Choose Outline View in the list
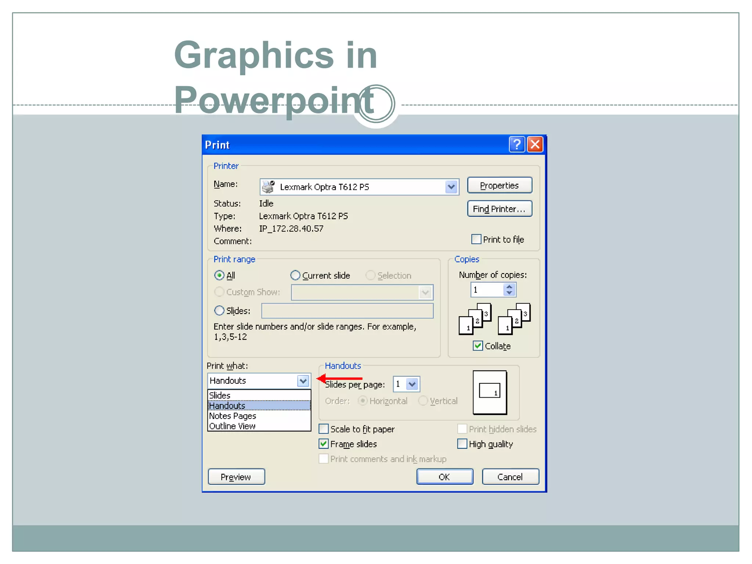Screen dimensions: 752x564 pos(259,426)
